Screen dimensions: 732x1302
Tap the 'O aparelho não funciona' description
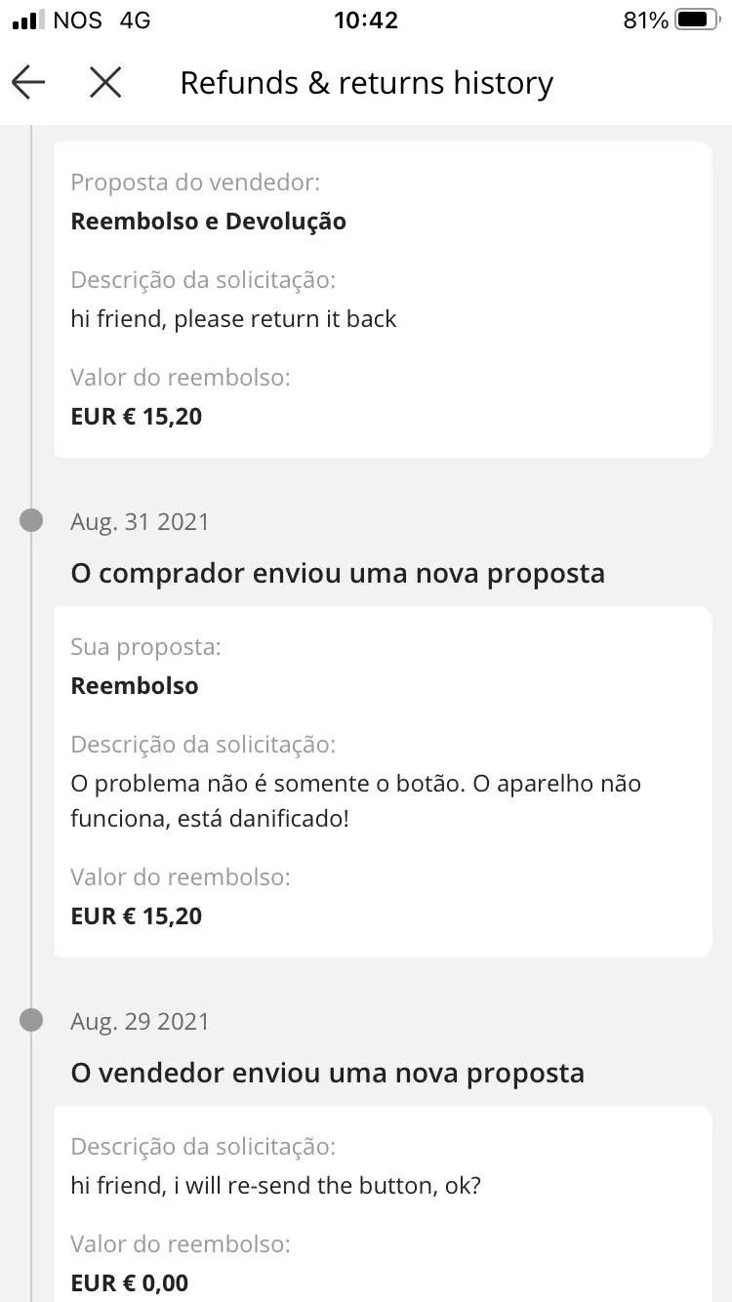[355, 800]
